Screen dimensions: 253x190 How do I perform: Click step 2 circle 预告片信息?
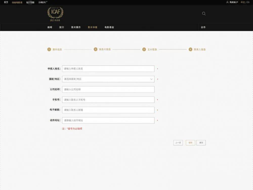point(95,49)
